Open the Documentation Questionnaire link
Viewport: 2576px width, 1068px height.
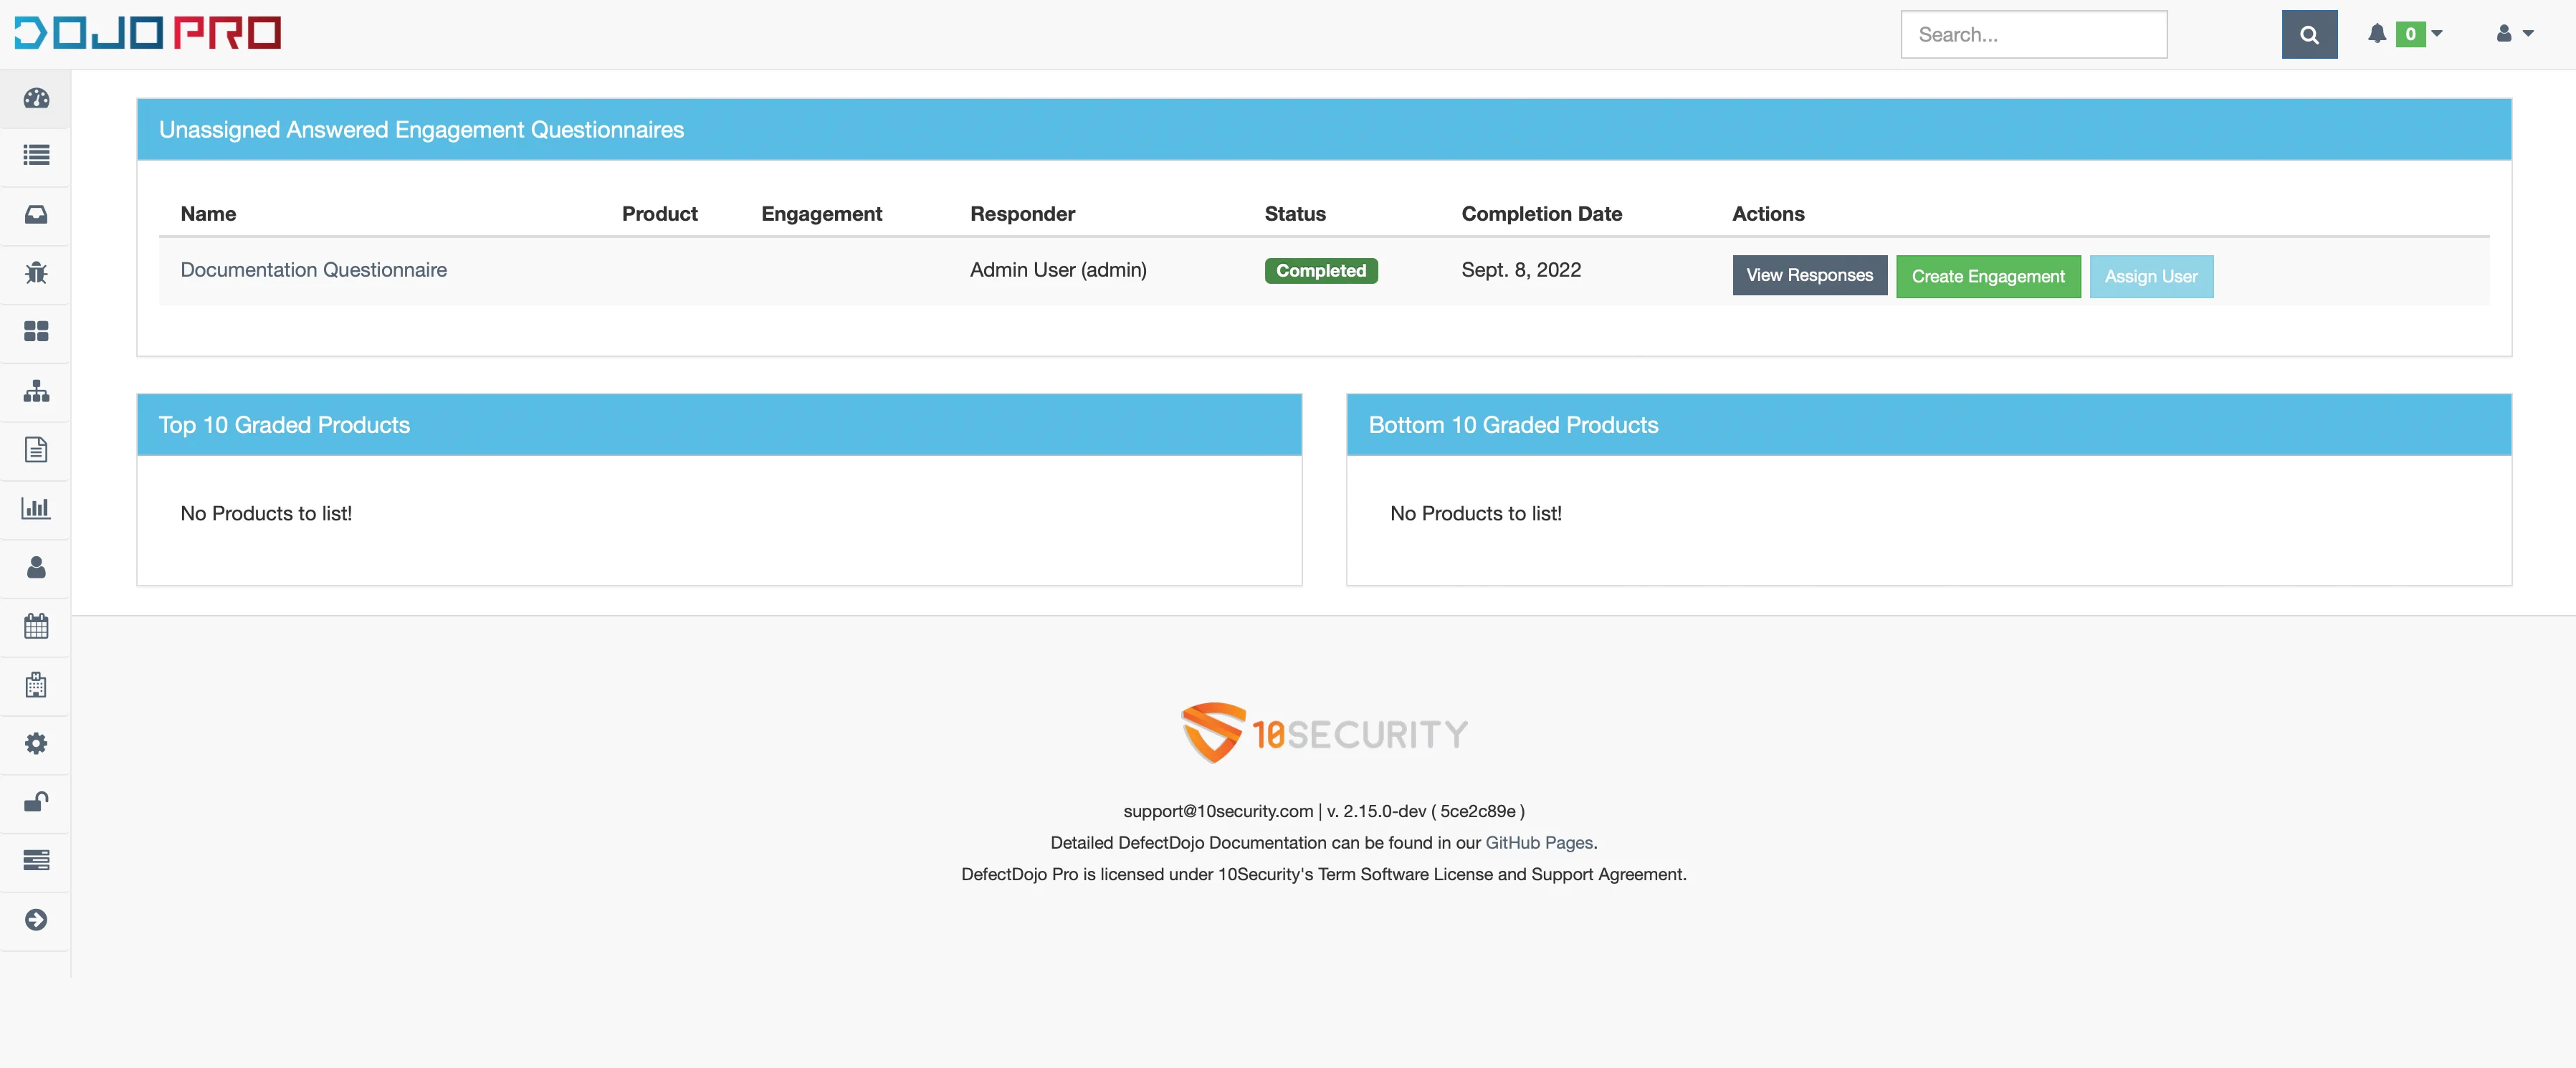[x=313, y=270]
